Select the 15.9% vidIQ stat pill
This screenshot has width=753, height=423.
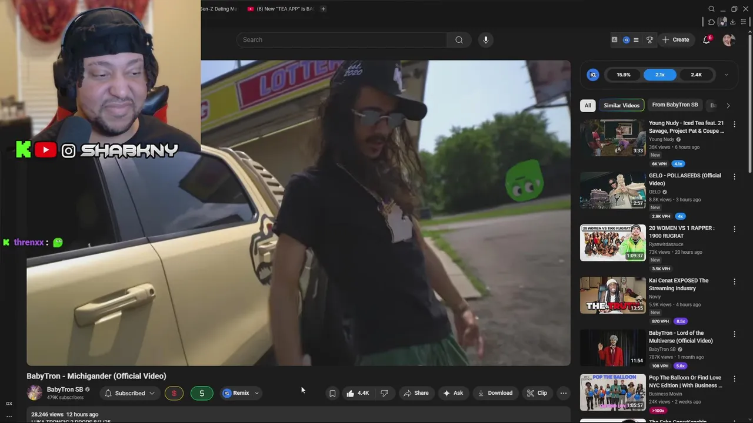tap(623, 75)
